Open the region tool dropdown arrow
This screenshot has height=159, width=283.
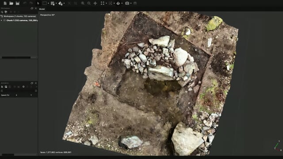pyautogui.click(x=56, y=3)
